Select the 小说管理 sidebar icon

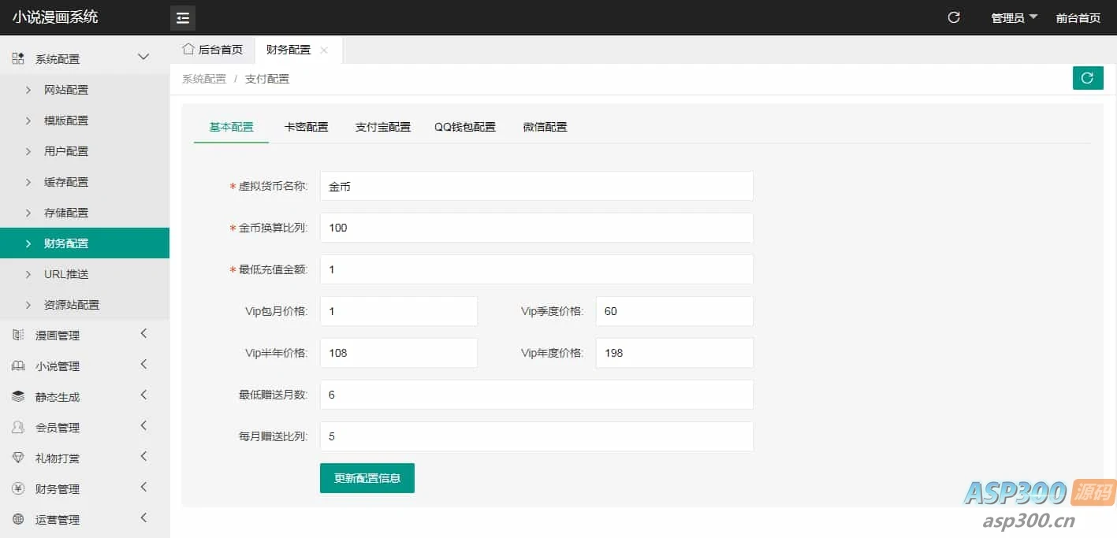(x=19, y=365)
